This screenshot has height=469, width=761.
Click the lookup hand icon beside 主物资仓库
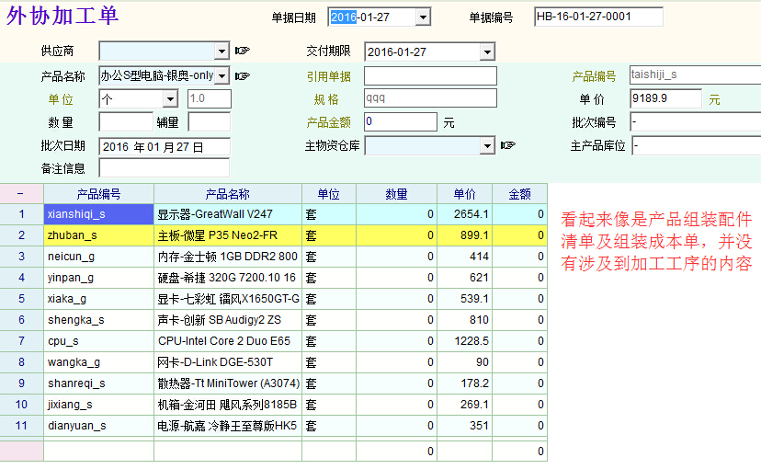pos(507,145)
